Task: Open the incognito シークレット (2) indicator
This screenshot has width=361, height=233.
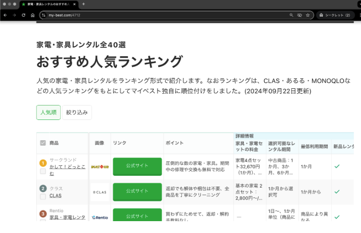Action: pyautogui.click(x=334, y=15)
